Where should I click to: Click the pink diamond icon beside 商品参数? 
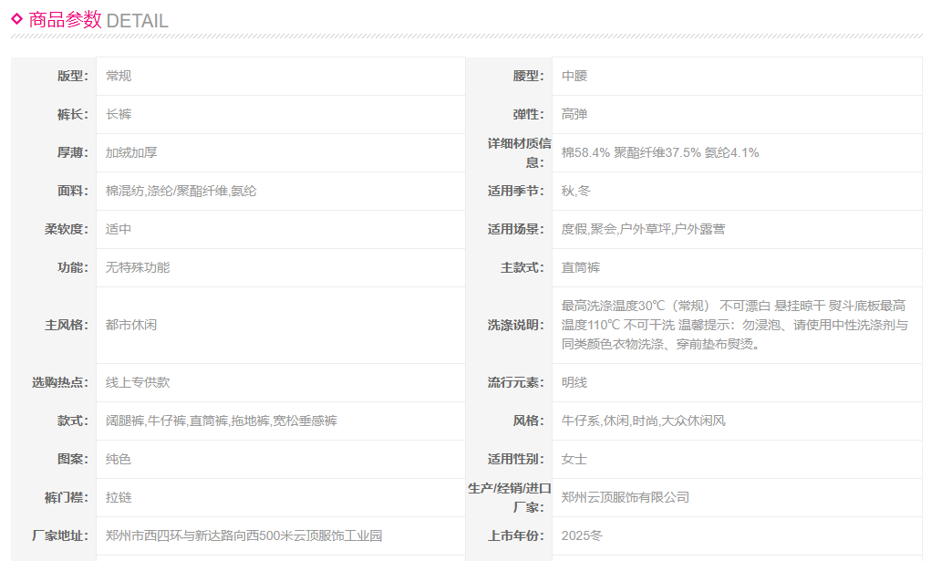point(16,18)
